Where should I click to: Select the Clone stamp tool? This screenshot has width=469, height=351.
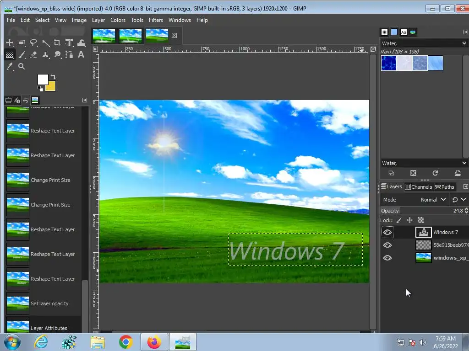click(x=45, y=55)
